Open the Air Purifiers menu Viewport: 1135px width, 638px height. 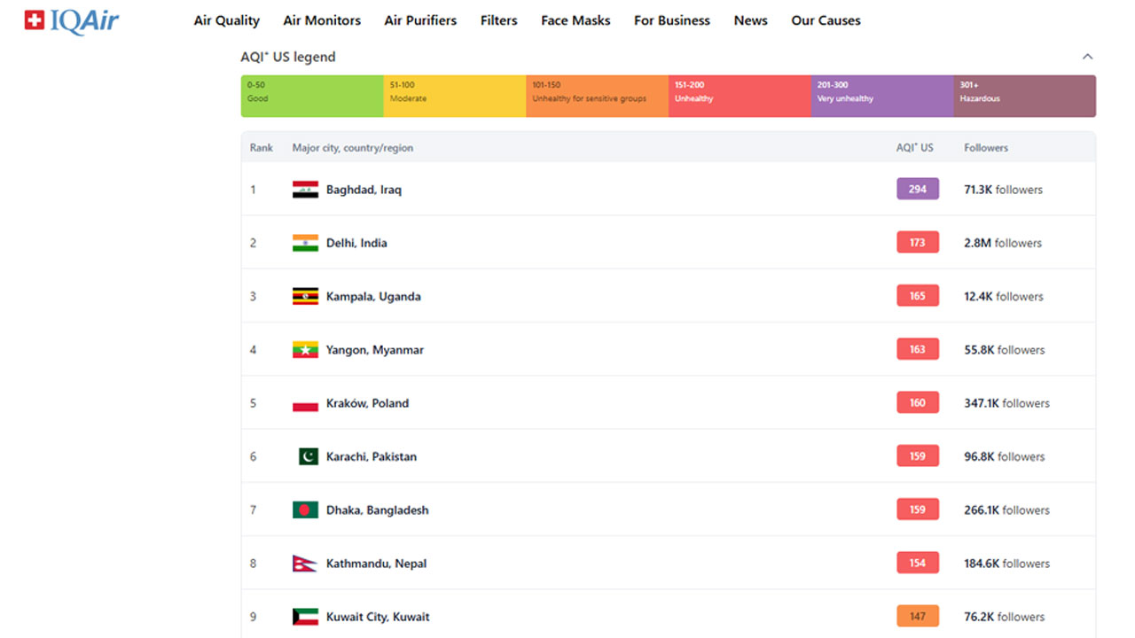(420, 20)
